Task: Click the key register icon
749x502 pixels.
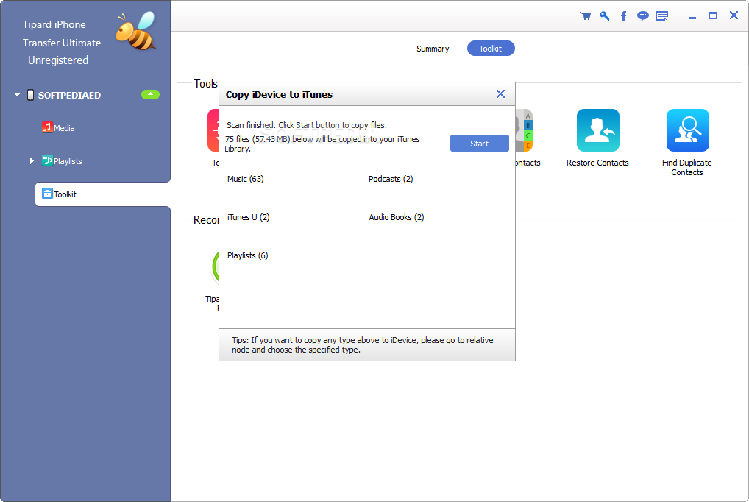Action: click(x=605, y=16)
